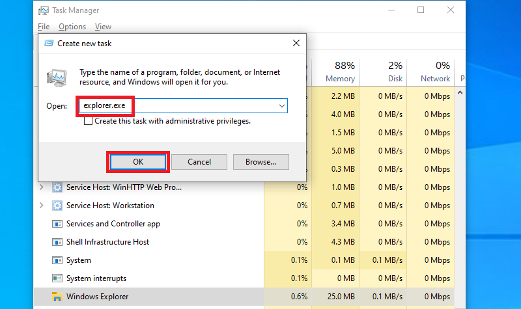Click the Browse... button

(x=260, y=162)
